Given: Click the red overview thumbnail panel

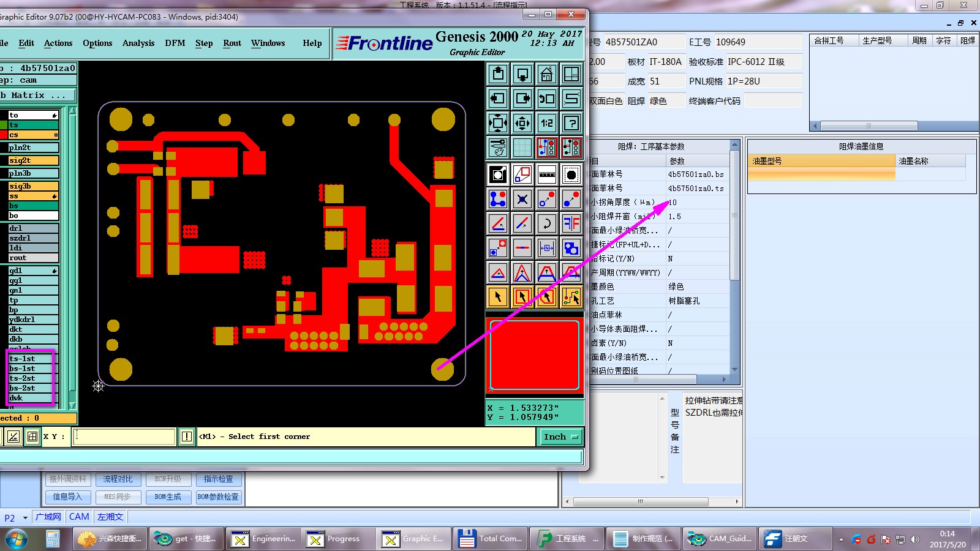Looking at the screenshot, I should (x=535, y=354).
